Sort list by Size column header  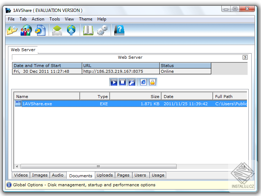(136, 97)
